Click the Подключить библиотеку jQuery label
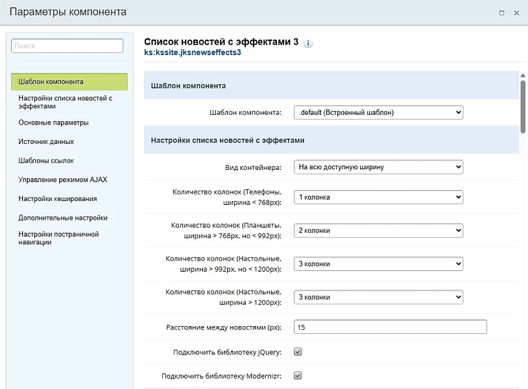528x389 pixels. coord(227,352)
